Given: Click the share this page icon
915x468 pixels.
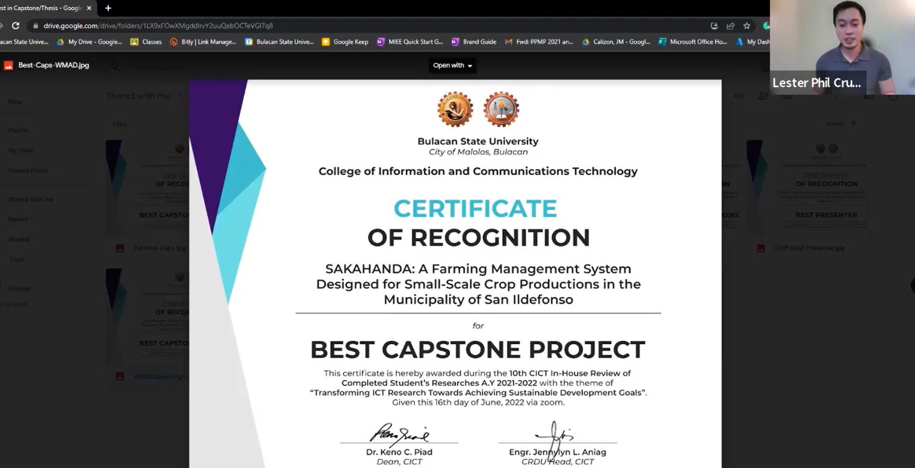Looking at the screenshot, I should 731,26.
